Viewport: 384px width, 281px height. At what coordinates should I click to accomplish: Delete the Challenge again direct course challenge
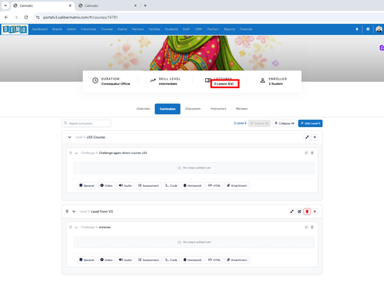pyautogui.click(x=312, y=153)
